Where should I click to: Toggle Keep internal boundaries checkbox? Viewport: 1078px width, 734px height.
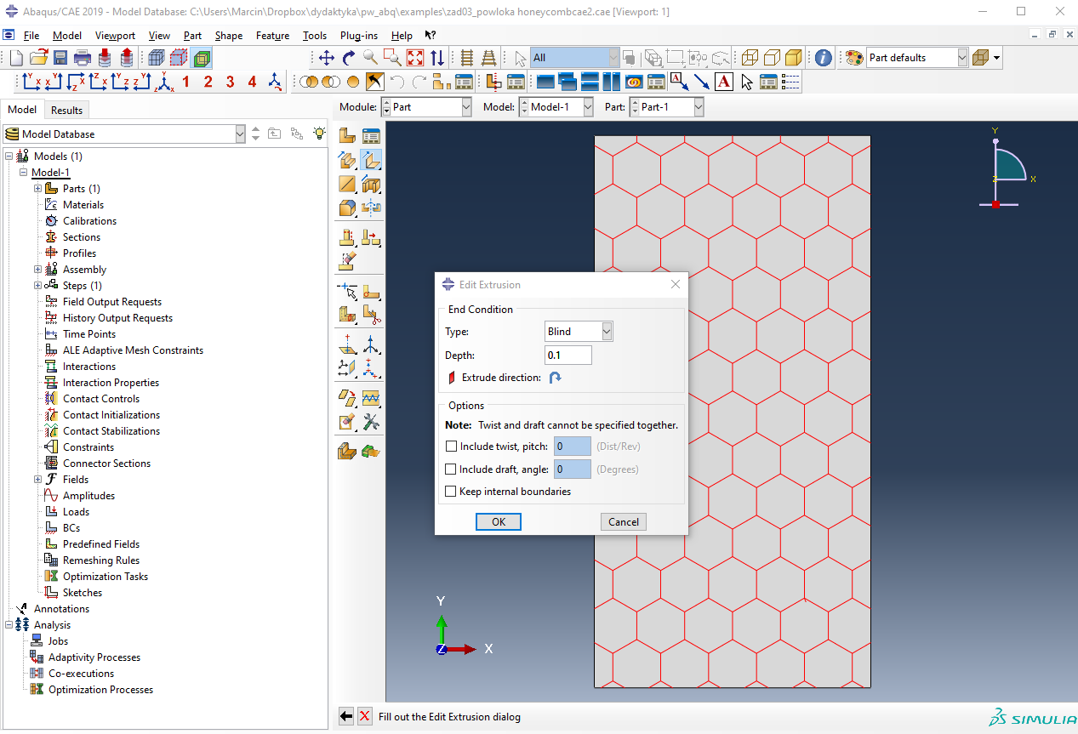point(451,492)
